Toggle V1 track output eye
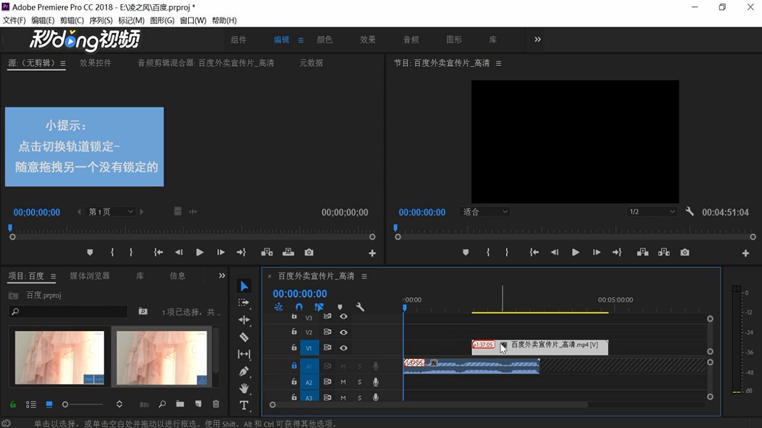The height and width of the screenshot is (428, 762). click(x=343, y=348)
